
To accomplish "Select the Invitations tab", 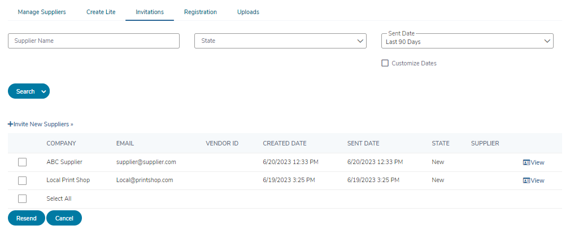I will 150,12.
